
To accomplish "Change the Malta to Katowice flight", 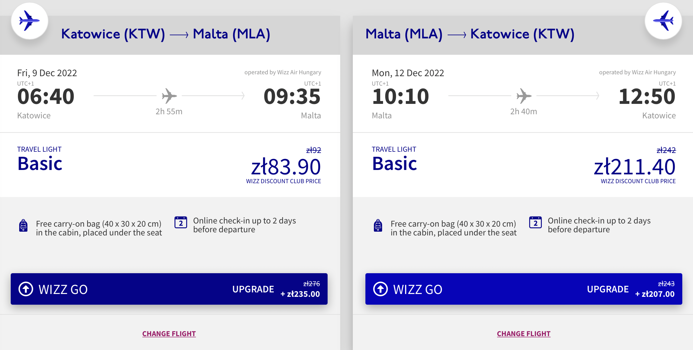I will (524, 334).
